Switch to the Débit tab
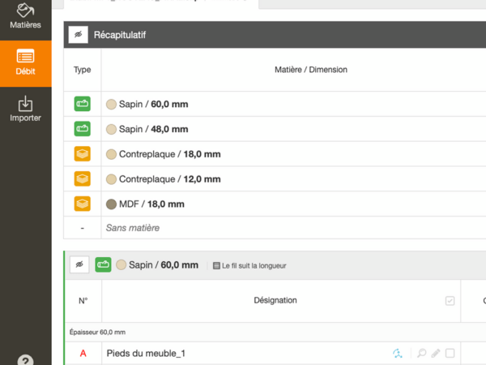The width and height of the screenshot is (486, 365). point(25,62)
